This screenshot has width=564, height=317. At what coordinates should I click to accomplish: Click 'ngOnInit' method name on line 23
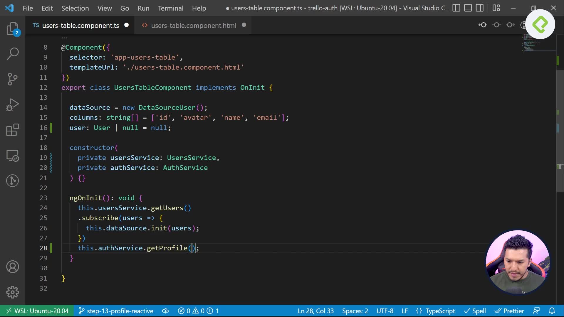pyautogui.click(x=85, y=198)
